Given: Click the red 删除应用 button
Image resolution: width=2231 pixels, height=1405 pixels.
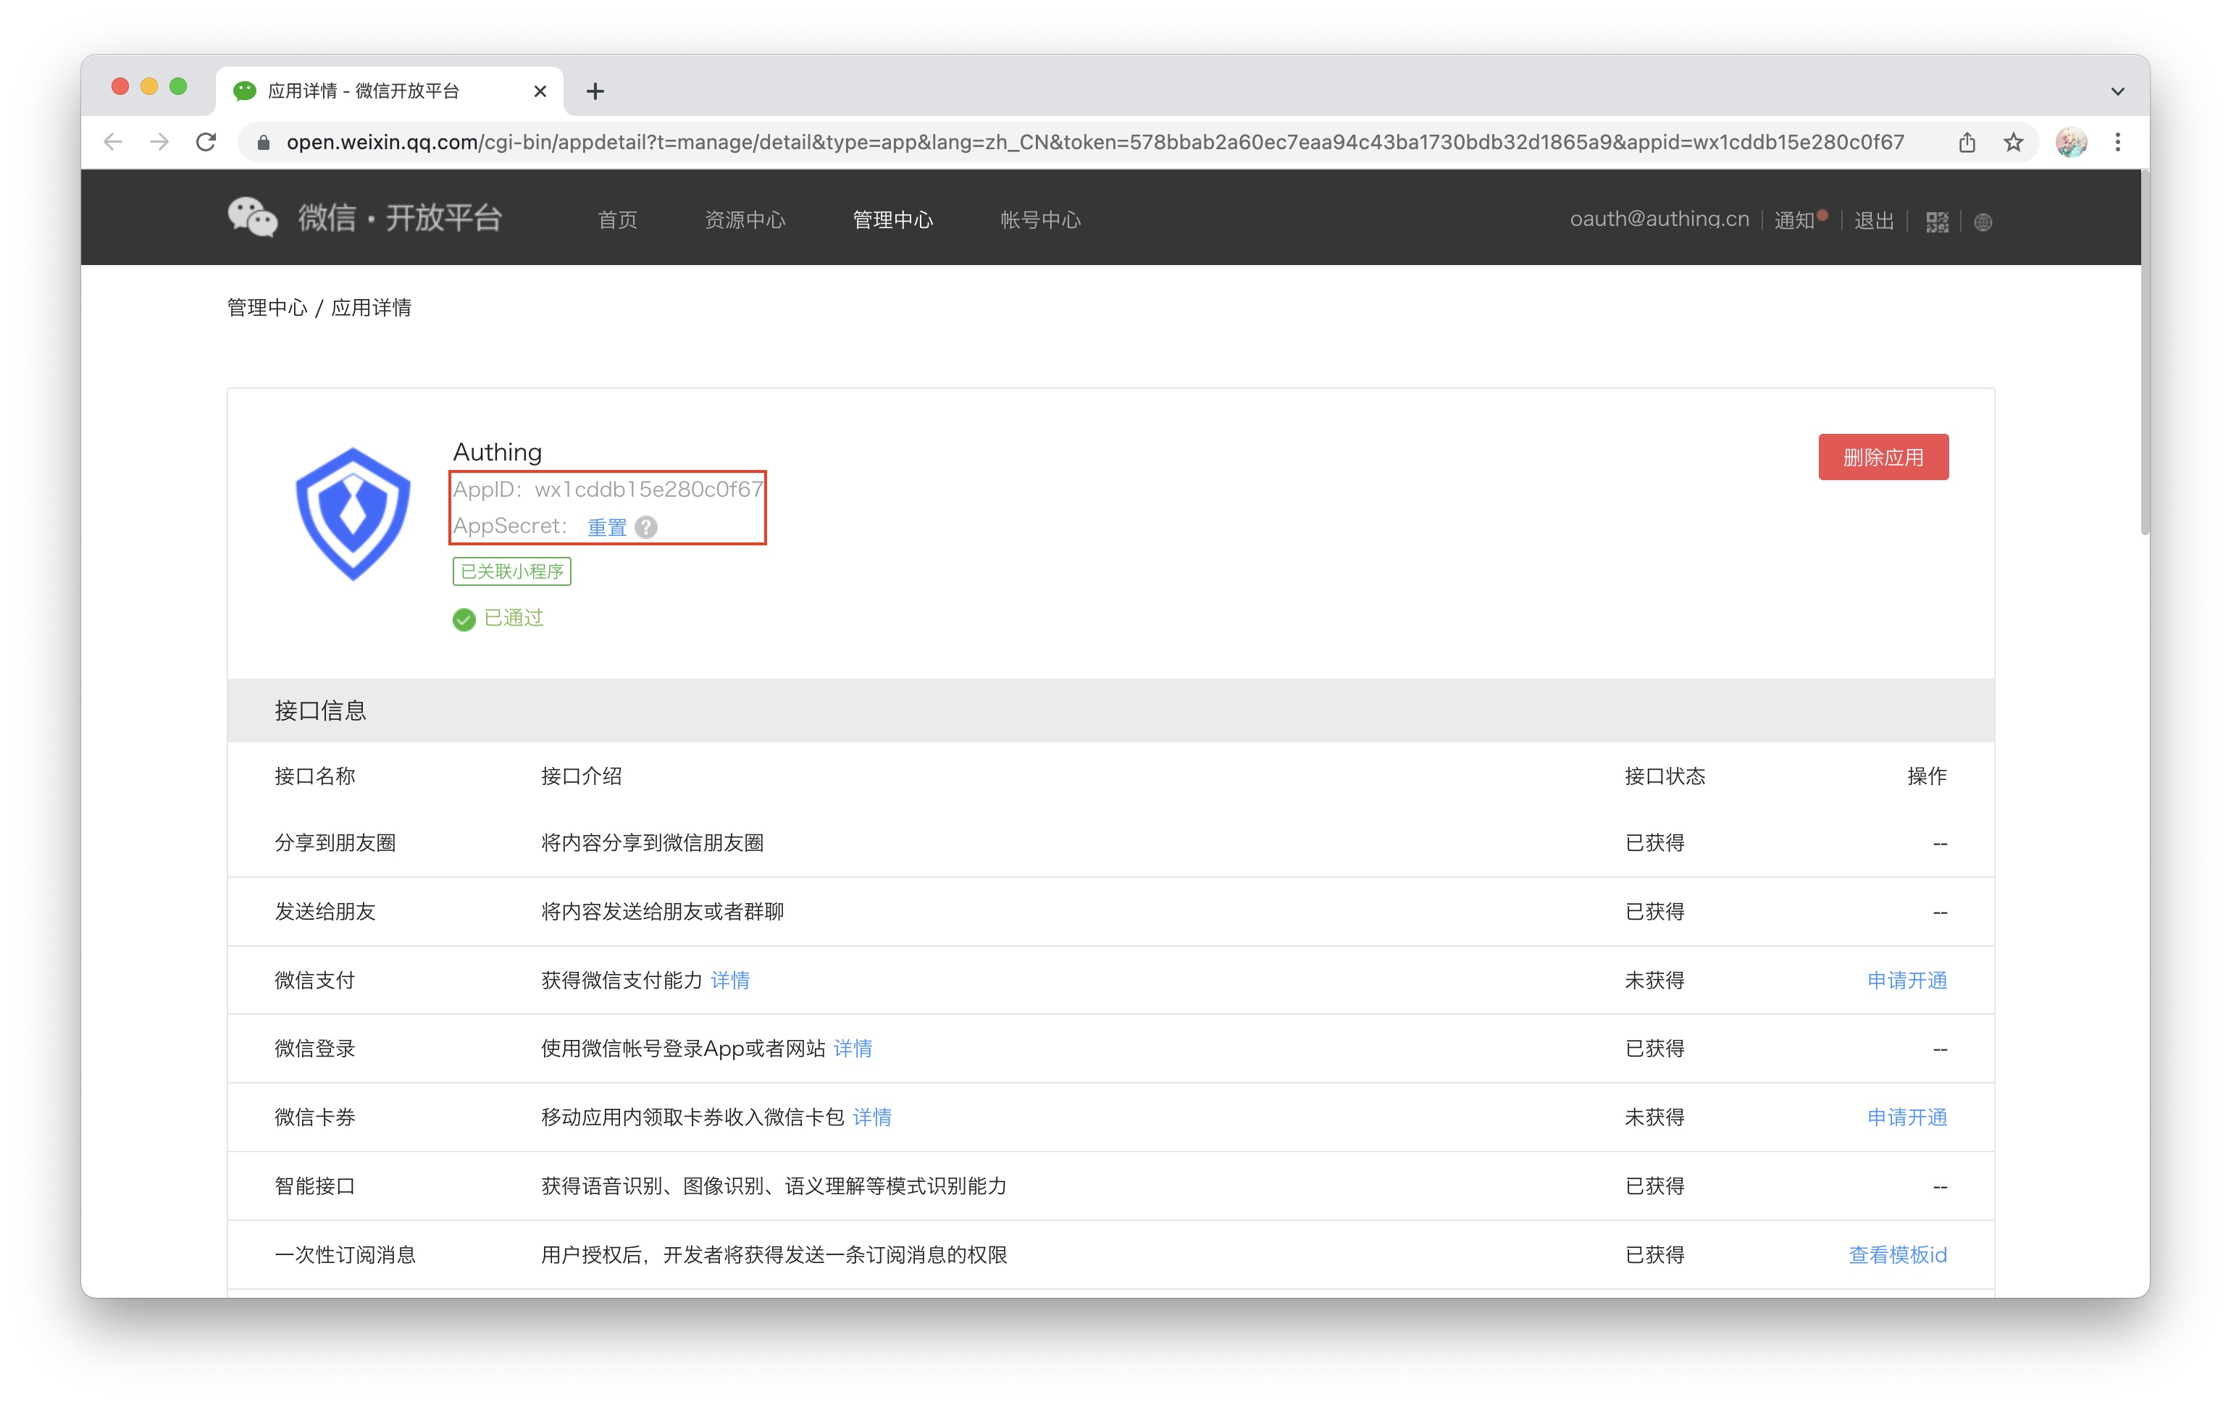Looking at the screenshot, I should click(1883, 456).
